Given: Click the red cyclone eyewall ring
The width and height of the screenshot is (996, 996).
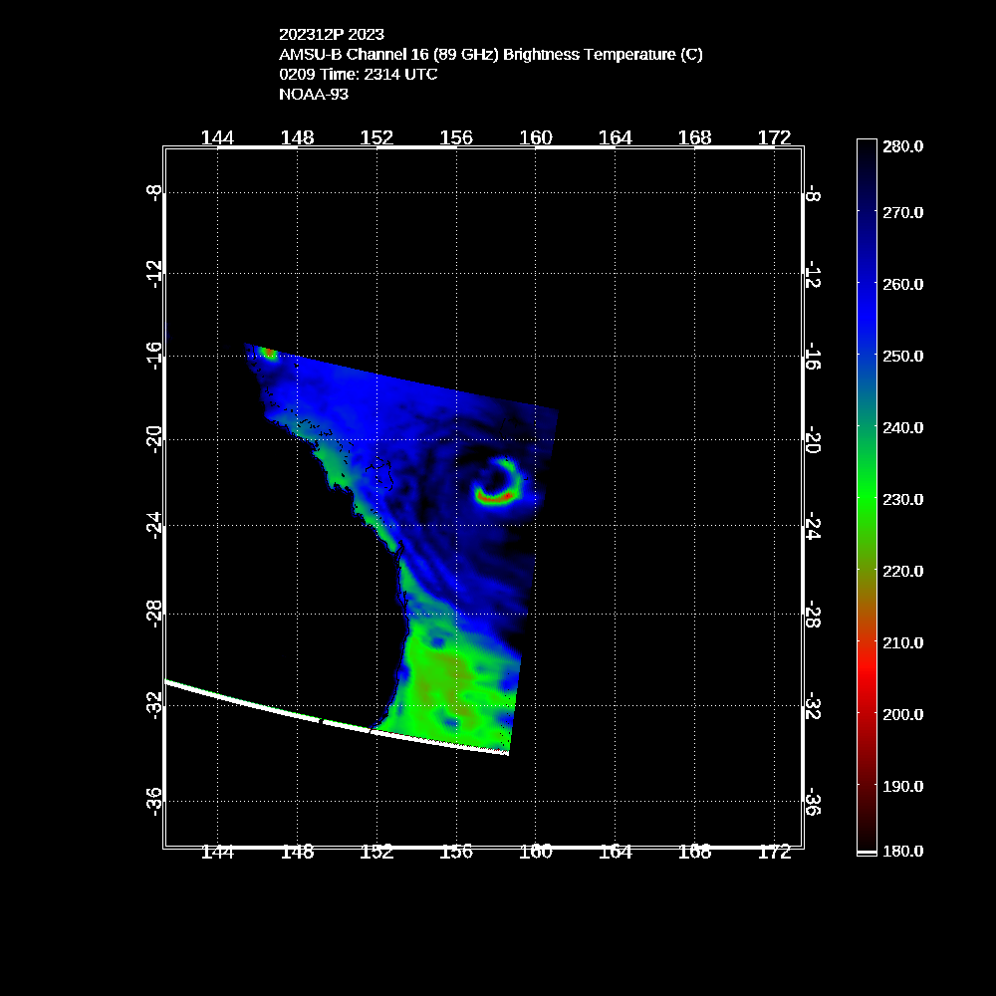Looking at the screenshot, I should point(493,496).
